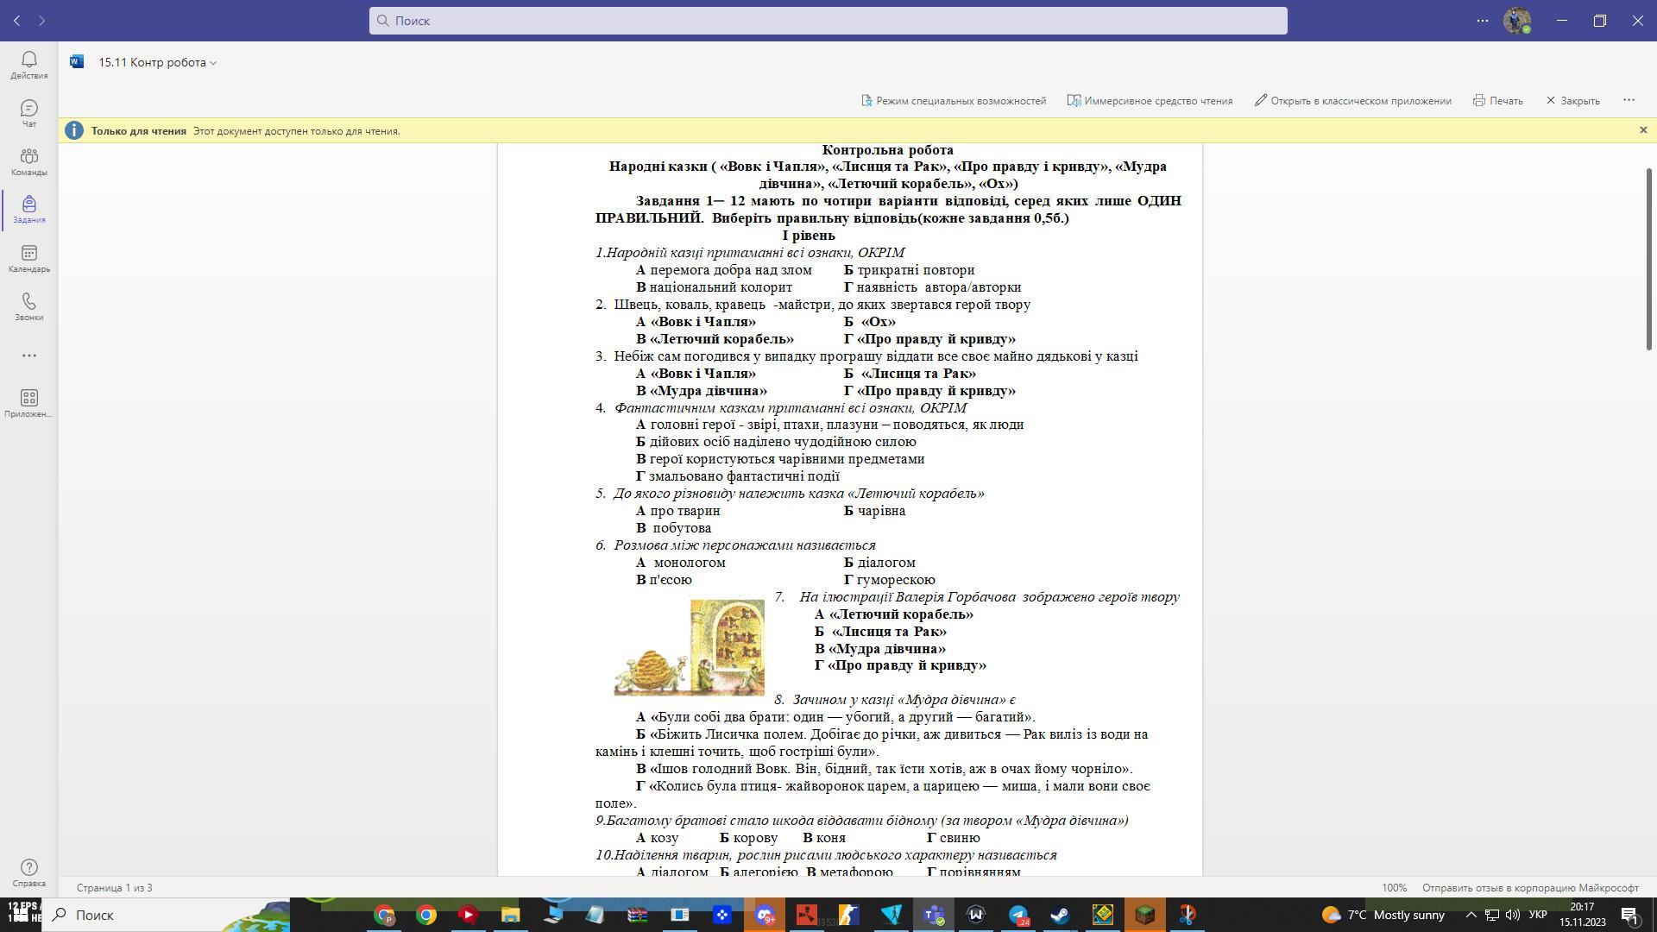The height and width of the screenshot is (932, 1657).
Task: Click the clock showing 20:17
Action: [1582, 907]
